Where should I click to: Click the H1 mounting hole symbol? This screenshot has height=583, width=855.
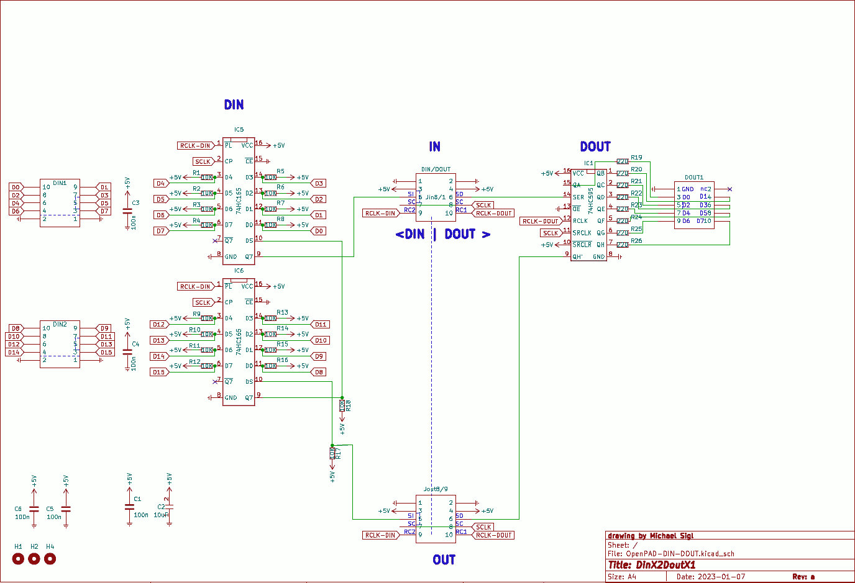point(18,559)
